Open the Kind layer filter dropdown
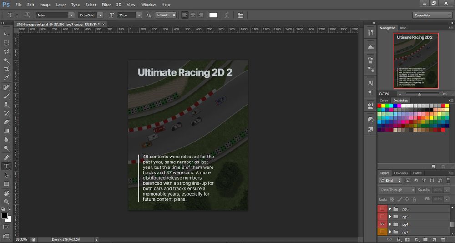 (x=390, y=181)
